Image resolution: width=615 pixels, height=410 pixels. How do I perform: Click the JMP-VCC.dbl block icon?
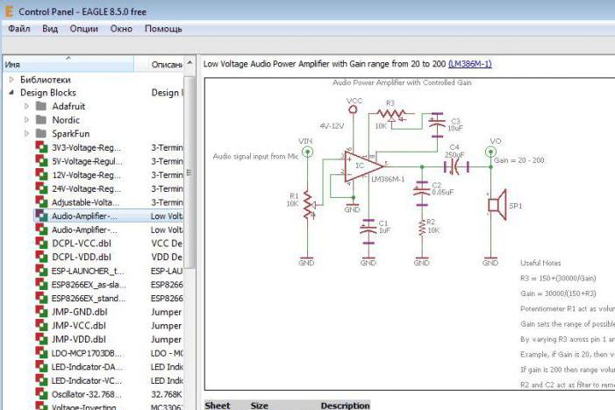tap(41, 325)
